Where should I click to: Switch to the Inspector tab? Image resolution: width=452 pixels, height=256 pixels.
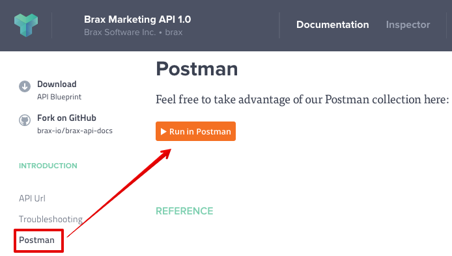pos(408,25)
